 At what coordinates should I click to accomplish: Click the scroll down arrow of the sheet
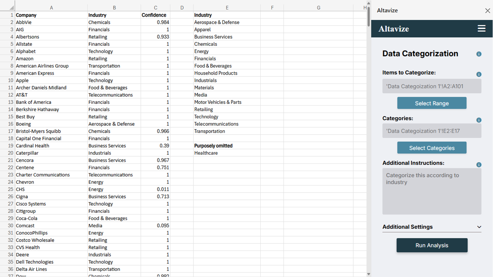pyautogui.click(x=368, y=274)
